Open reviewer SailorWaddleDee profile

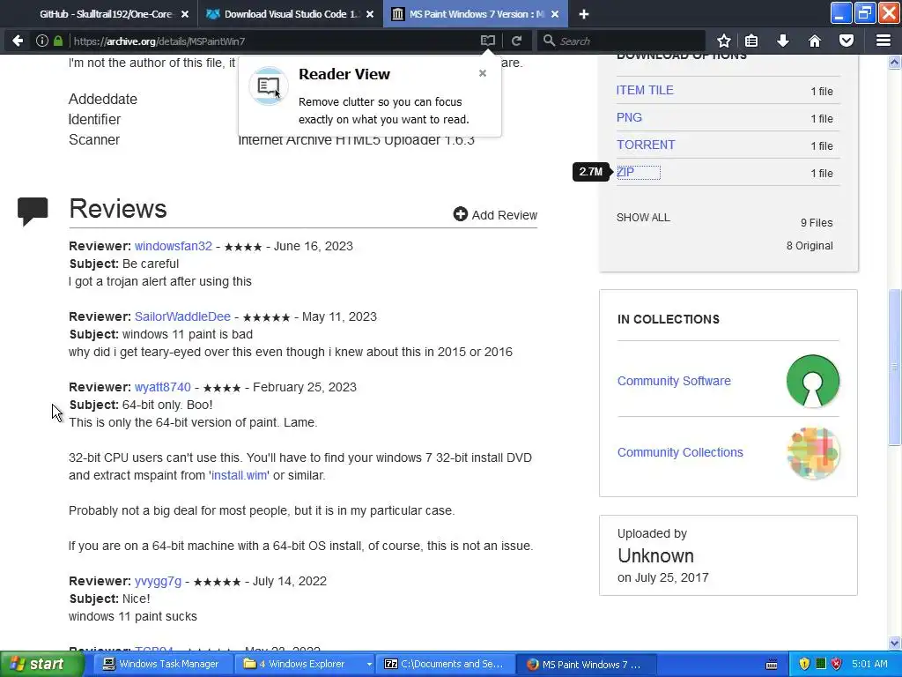(x=182, y=316)
